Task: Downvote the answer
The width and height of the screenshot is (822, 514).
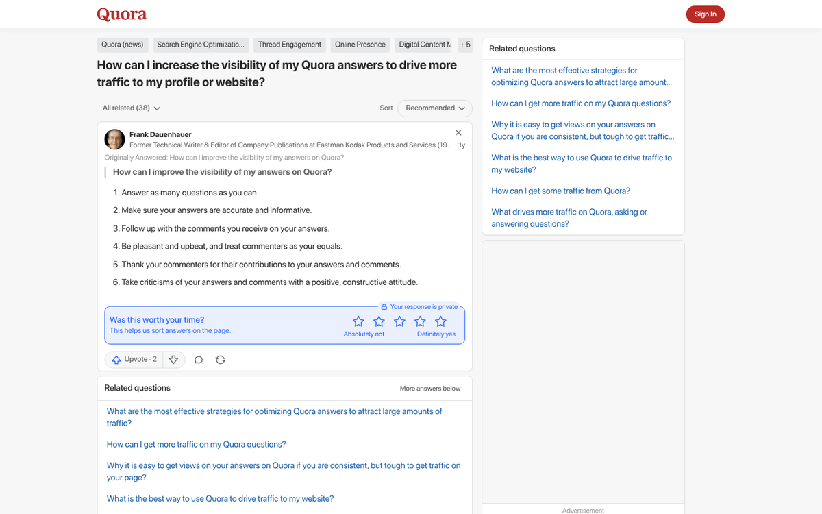Action: coord(173,359)
